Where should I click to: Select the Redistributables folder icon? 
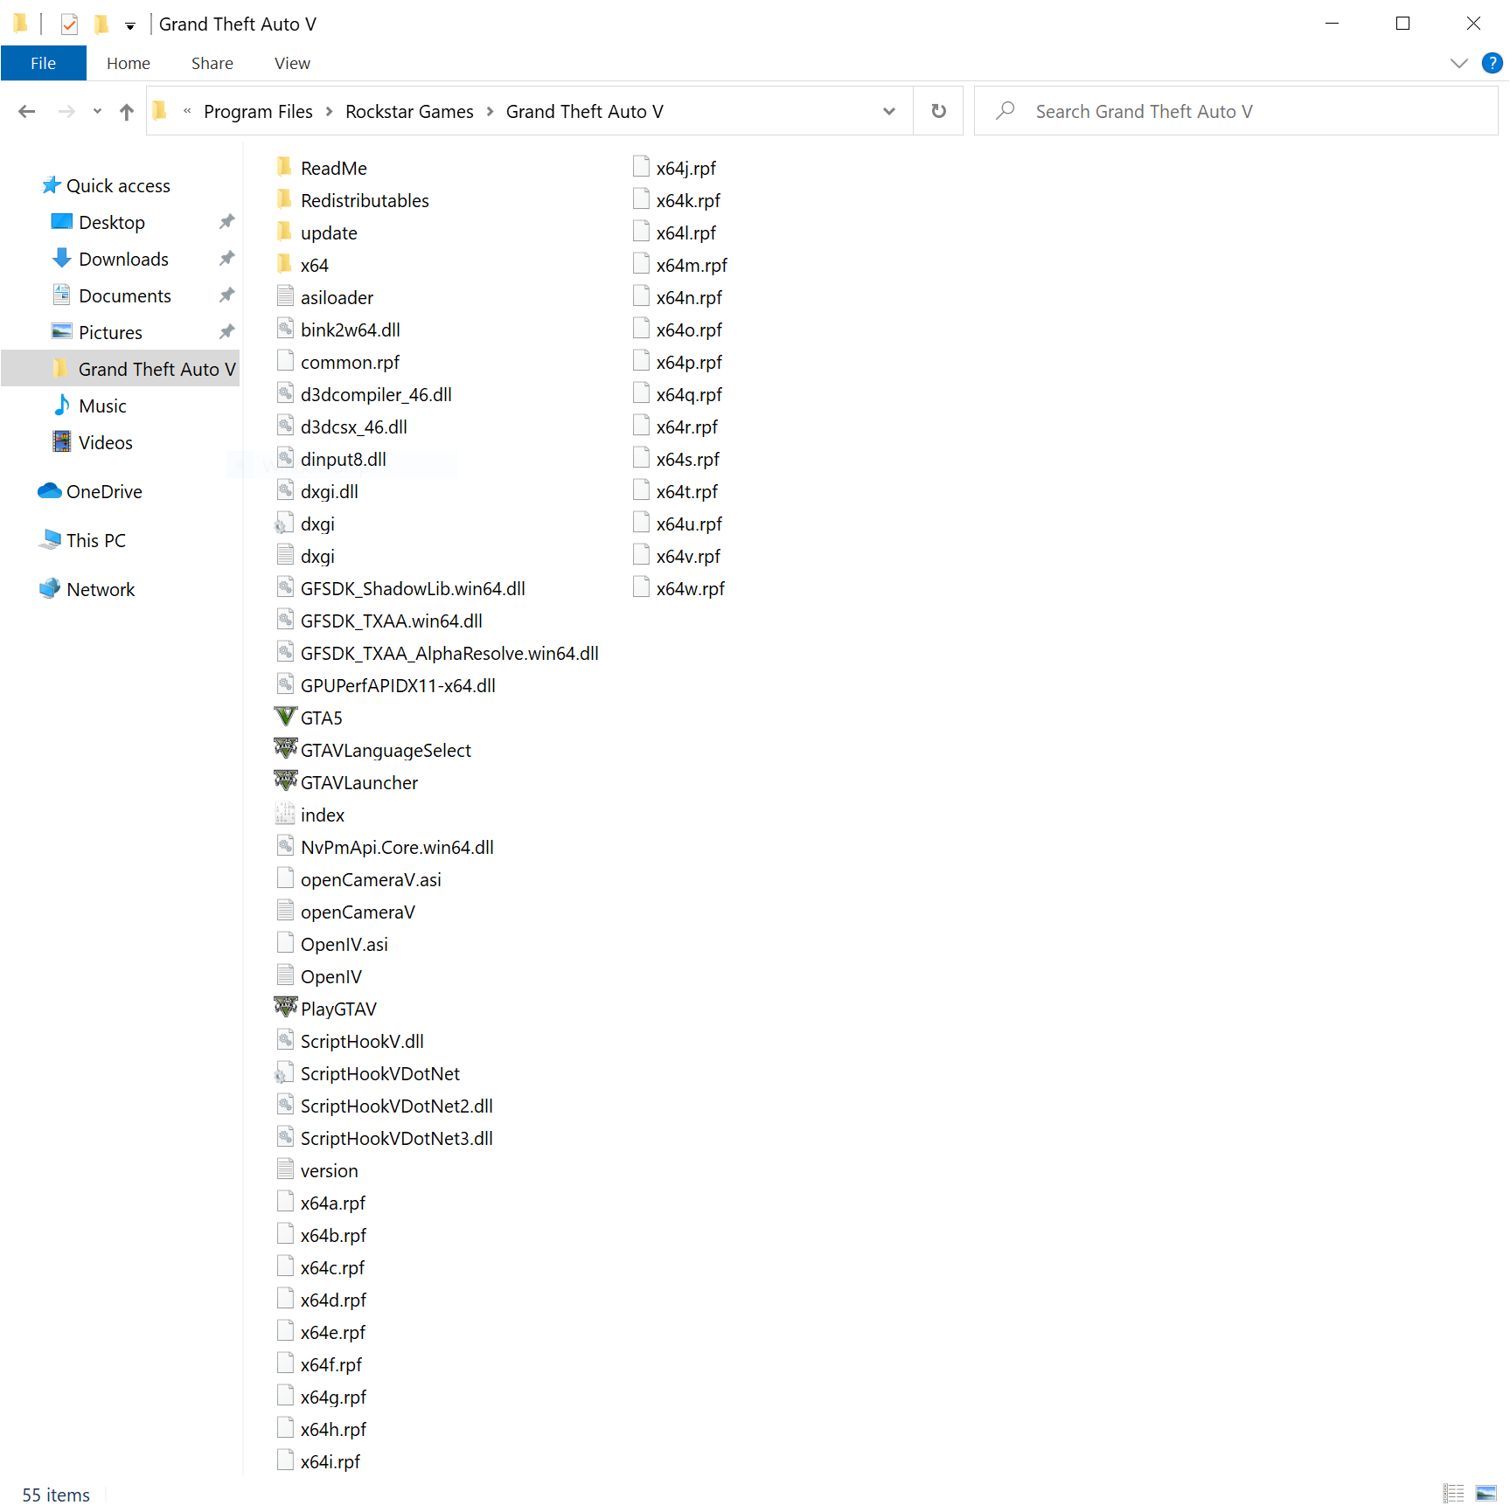[x=285, y=199]
